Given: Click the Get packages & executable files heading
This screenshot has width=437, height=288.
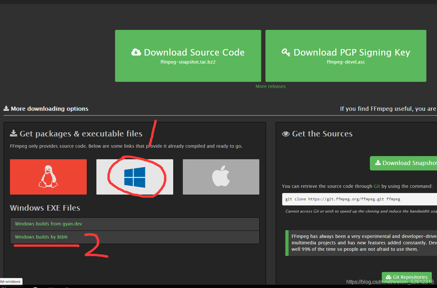Looking at the screenshot, I should (x=76, y=134).
